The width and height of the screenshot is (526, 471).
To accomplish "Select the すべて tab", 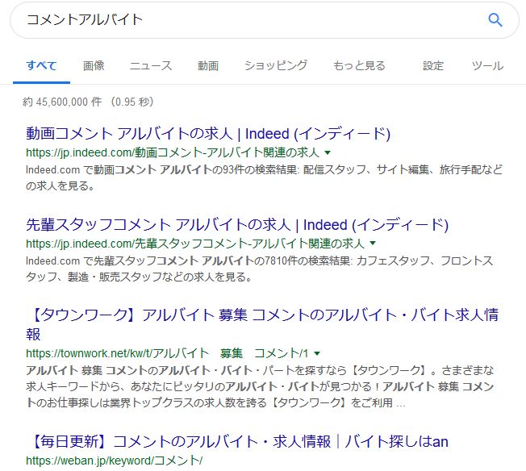I will (x=41, y=65).
